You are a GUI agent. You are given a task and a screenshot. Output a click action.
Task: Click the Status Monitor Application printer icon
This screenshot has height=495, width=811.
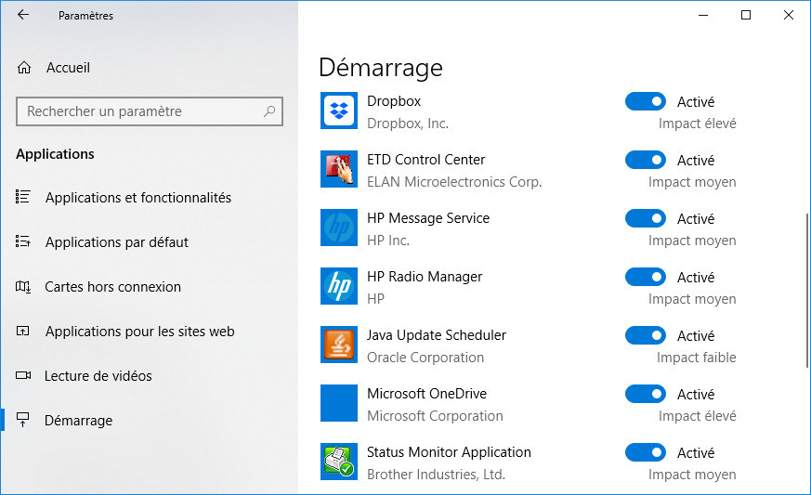click(339, 462)
